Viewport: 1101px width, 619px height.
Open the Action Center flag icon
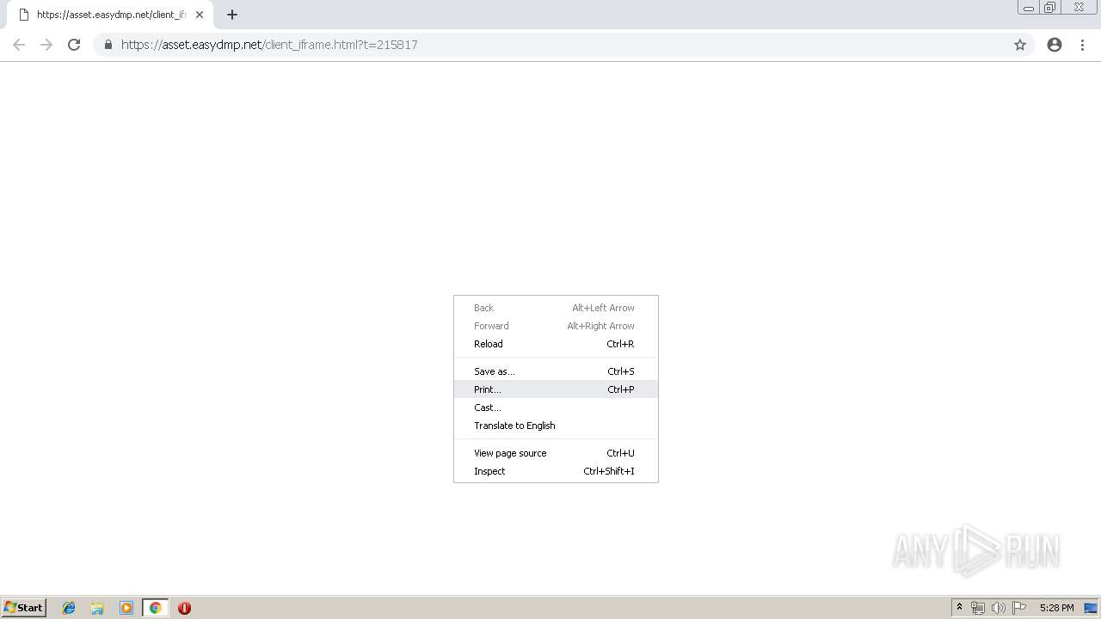tap(1019, 608)
